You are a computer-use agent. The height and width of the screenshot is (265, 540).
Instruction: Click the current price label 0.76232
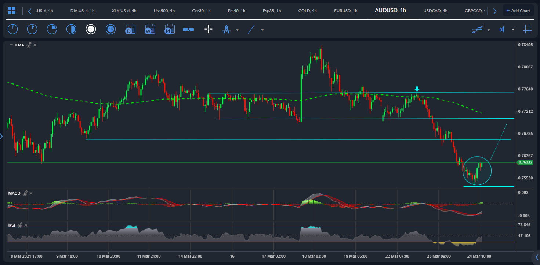click(x=525, y=162)
